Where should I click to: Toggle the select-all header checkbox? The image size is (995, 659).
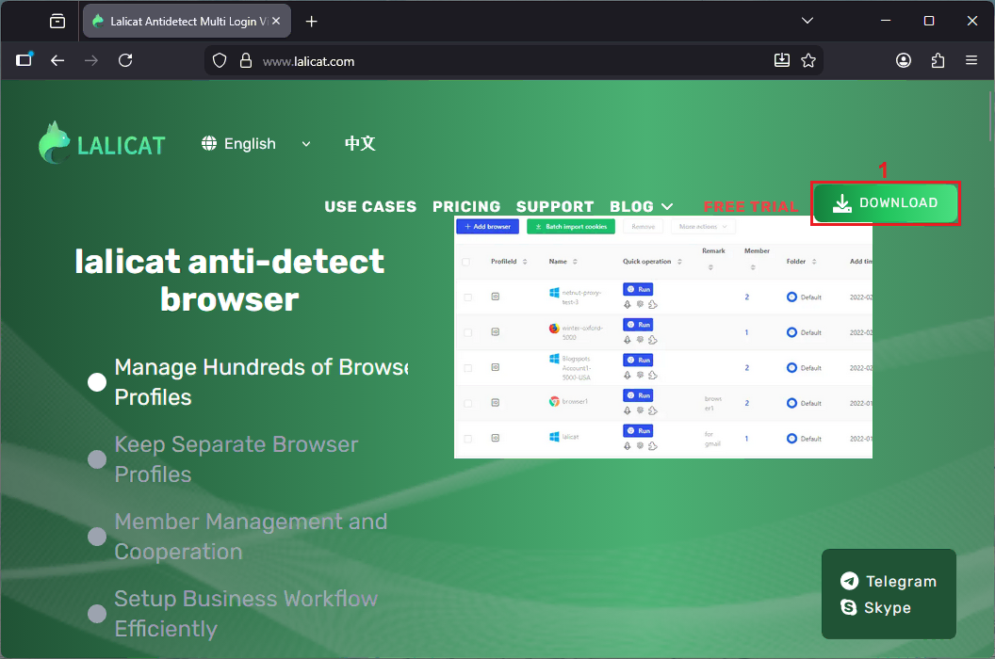(x=466, y=262)
